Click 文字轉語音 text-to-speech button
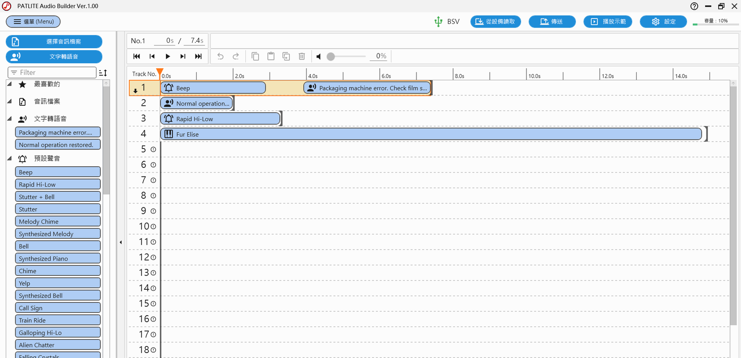Image resolution: width=741 pixels, height=358 pixels. point(54,56)
